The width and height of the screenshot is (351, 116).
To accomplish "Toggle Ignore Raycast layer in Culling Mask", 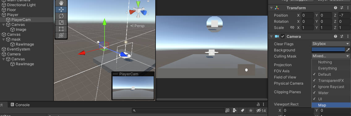I will (331, 86).
